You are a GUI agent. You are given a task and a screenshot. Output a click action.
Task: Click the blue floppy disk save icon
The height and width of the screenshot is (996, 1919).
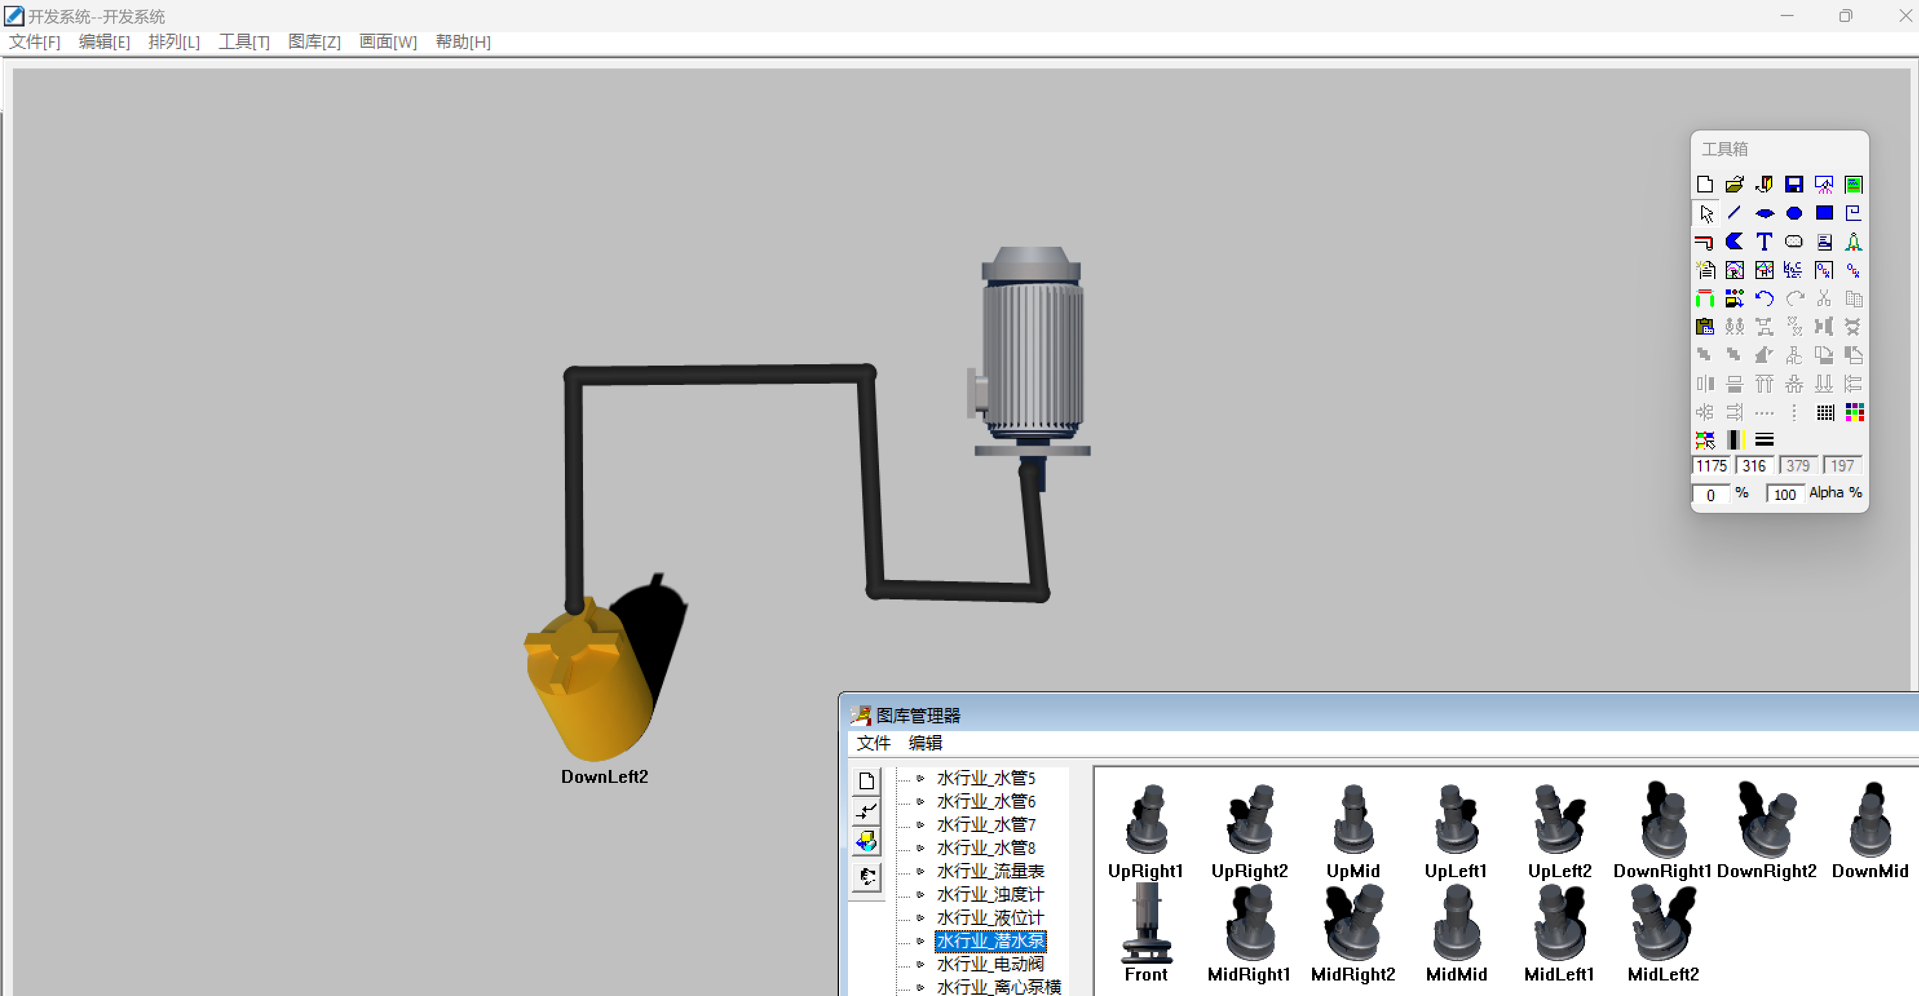(x=1794, y=185)
